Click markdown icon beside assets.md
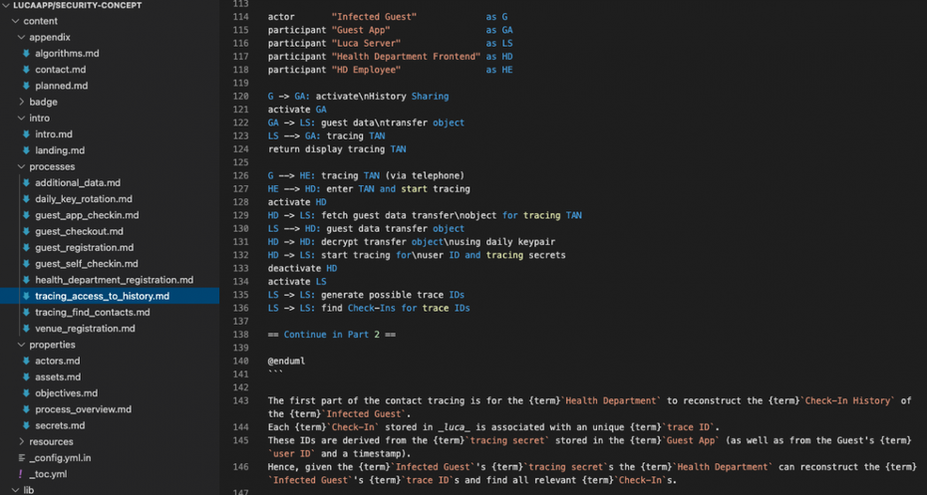 point(26,376)
